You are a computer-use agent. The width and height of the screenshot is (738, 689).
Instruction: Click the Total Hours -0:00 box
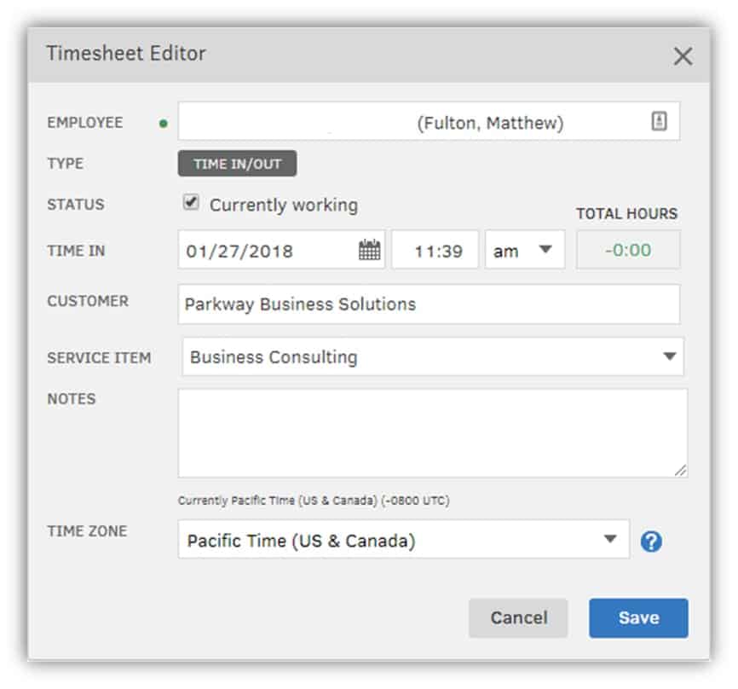[628, 250]
